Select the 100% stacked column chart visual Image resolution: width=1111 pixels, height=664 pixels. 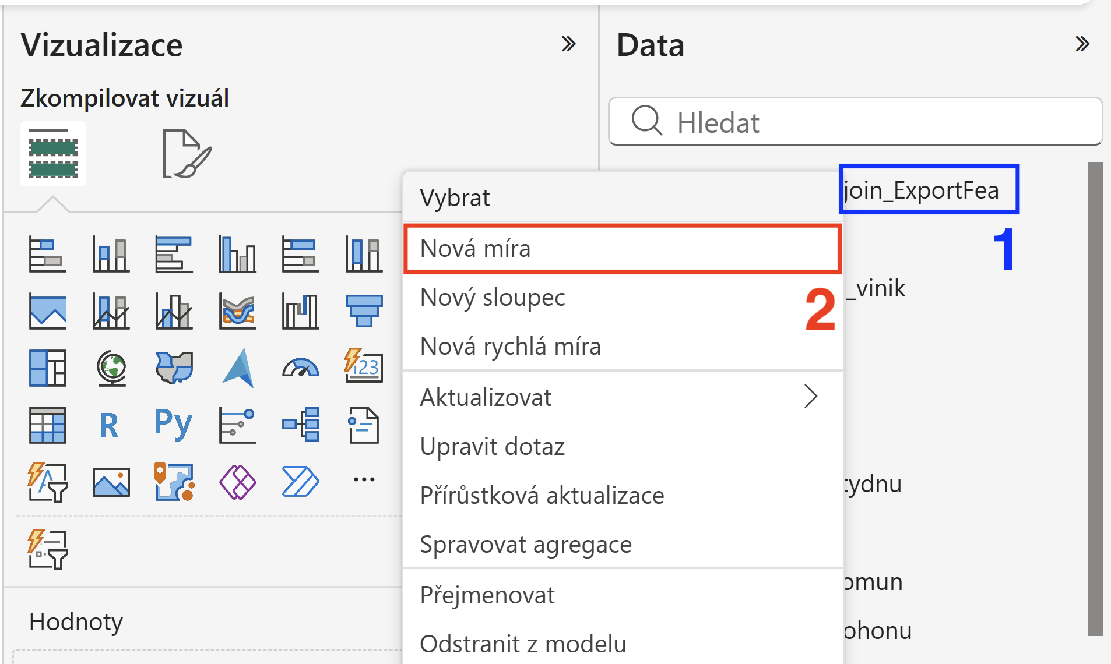pyautogui.click(x=364, y=255)
